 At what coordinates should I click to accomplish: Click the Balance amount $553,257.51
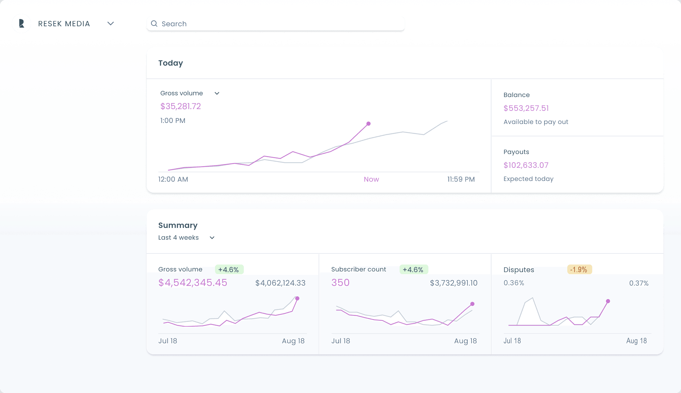click(x=526, y=108)
